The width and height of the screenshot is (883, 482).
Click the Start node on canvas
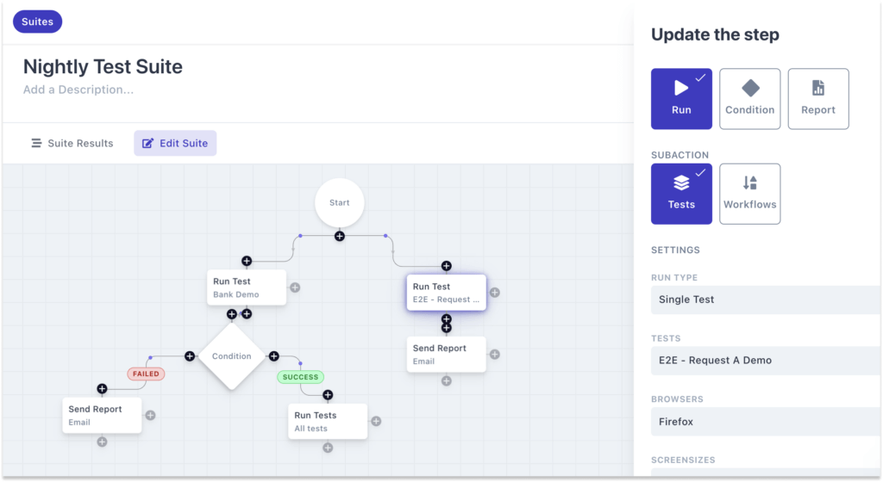tap(339, 203)
